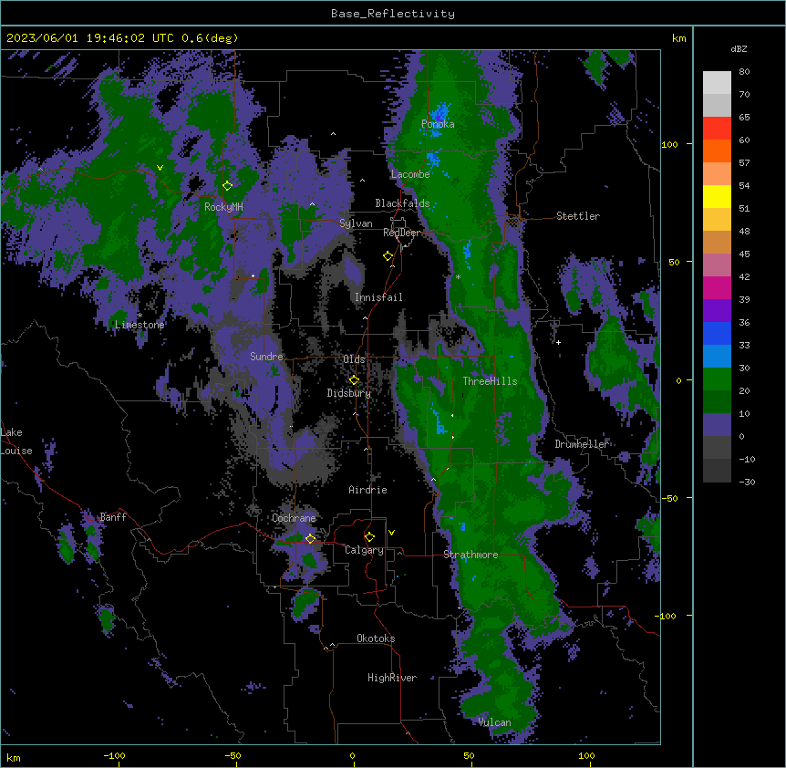Click the Didsbury town label
The height and width of the screenshot is (768, 786).
coord(349,393)
